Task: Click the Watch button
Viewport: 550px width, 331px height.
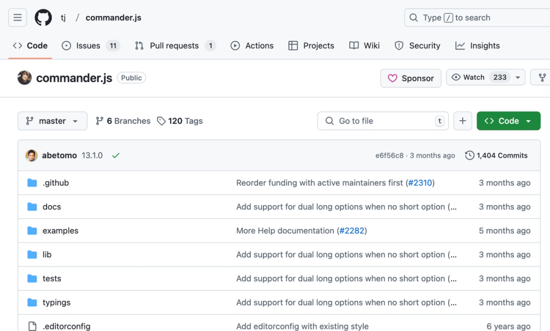Action: coord(479,77)
